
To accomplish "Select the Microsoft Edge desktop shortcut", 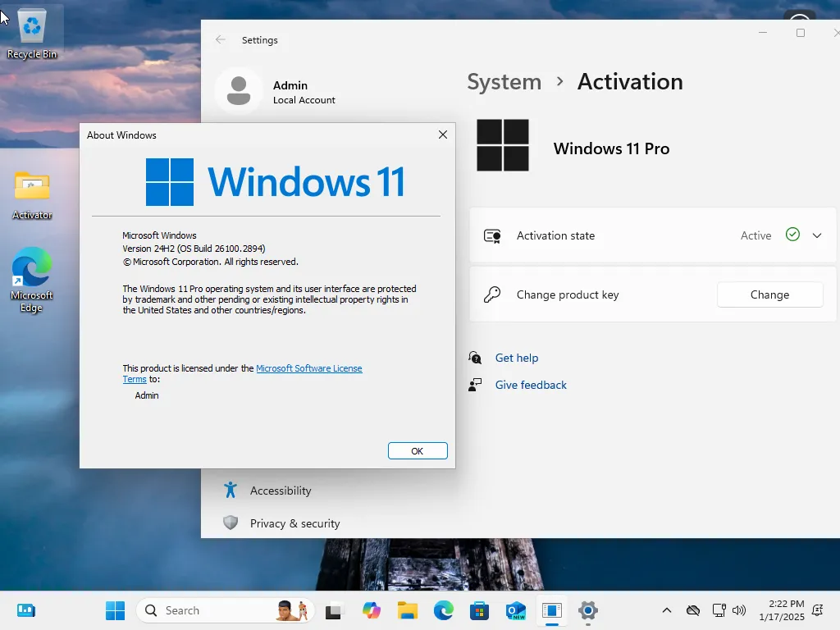I will click(32, 280).
